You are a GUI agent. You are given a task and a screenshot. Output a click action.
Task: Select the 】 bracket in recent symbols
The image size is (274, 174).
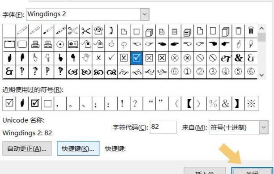[238, 103]
